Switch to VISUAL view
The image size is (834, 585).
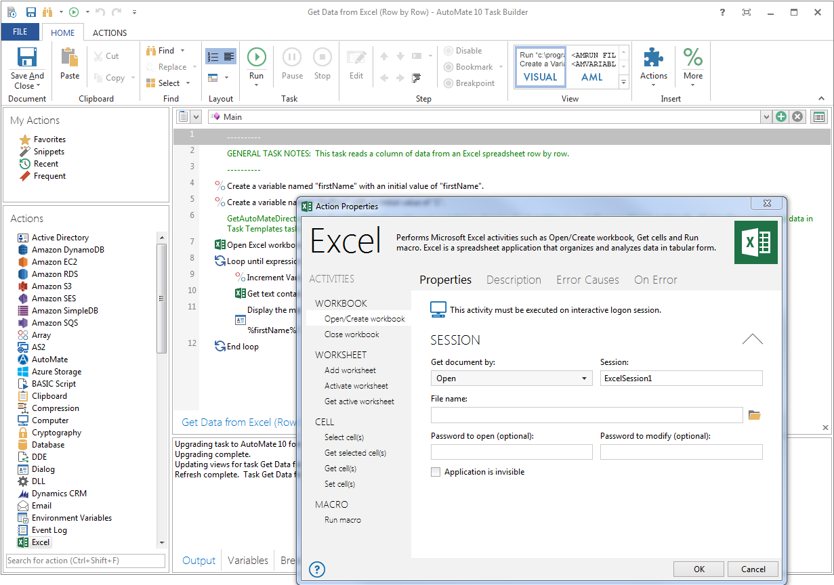[x=540, y=66]
